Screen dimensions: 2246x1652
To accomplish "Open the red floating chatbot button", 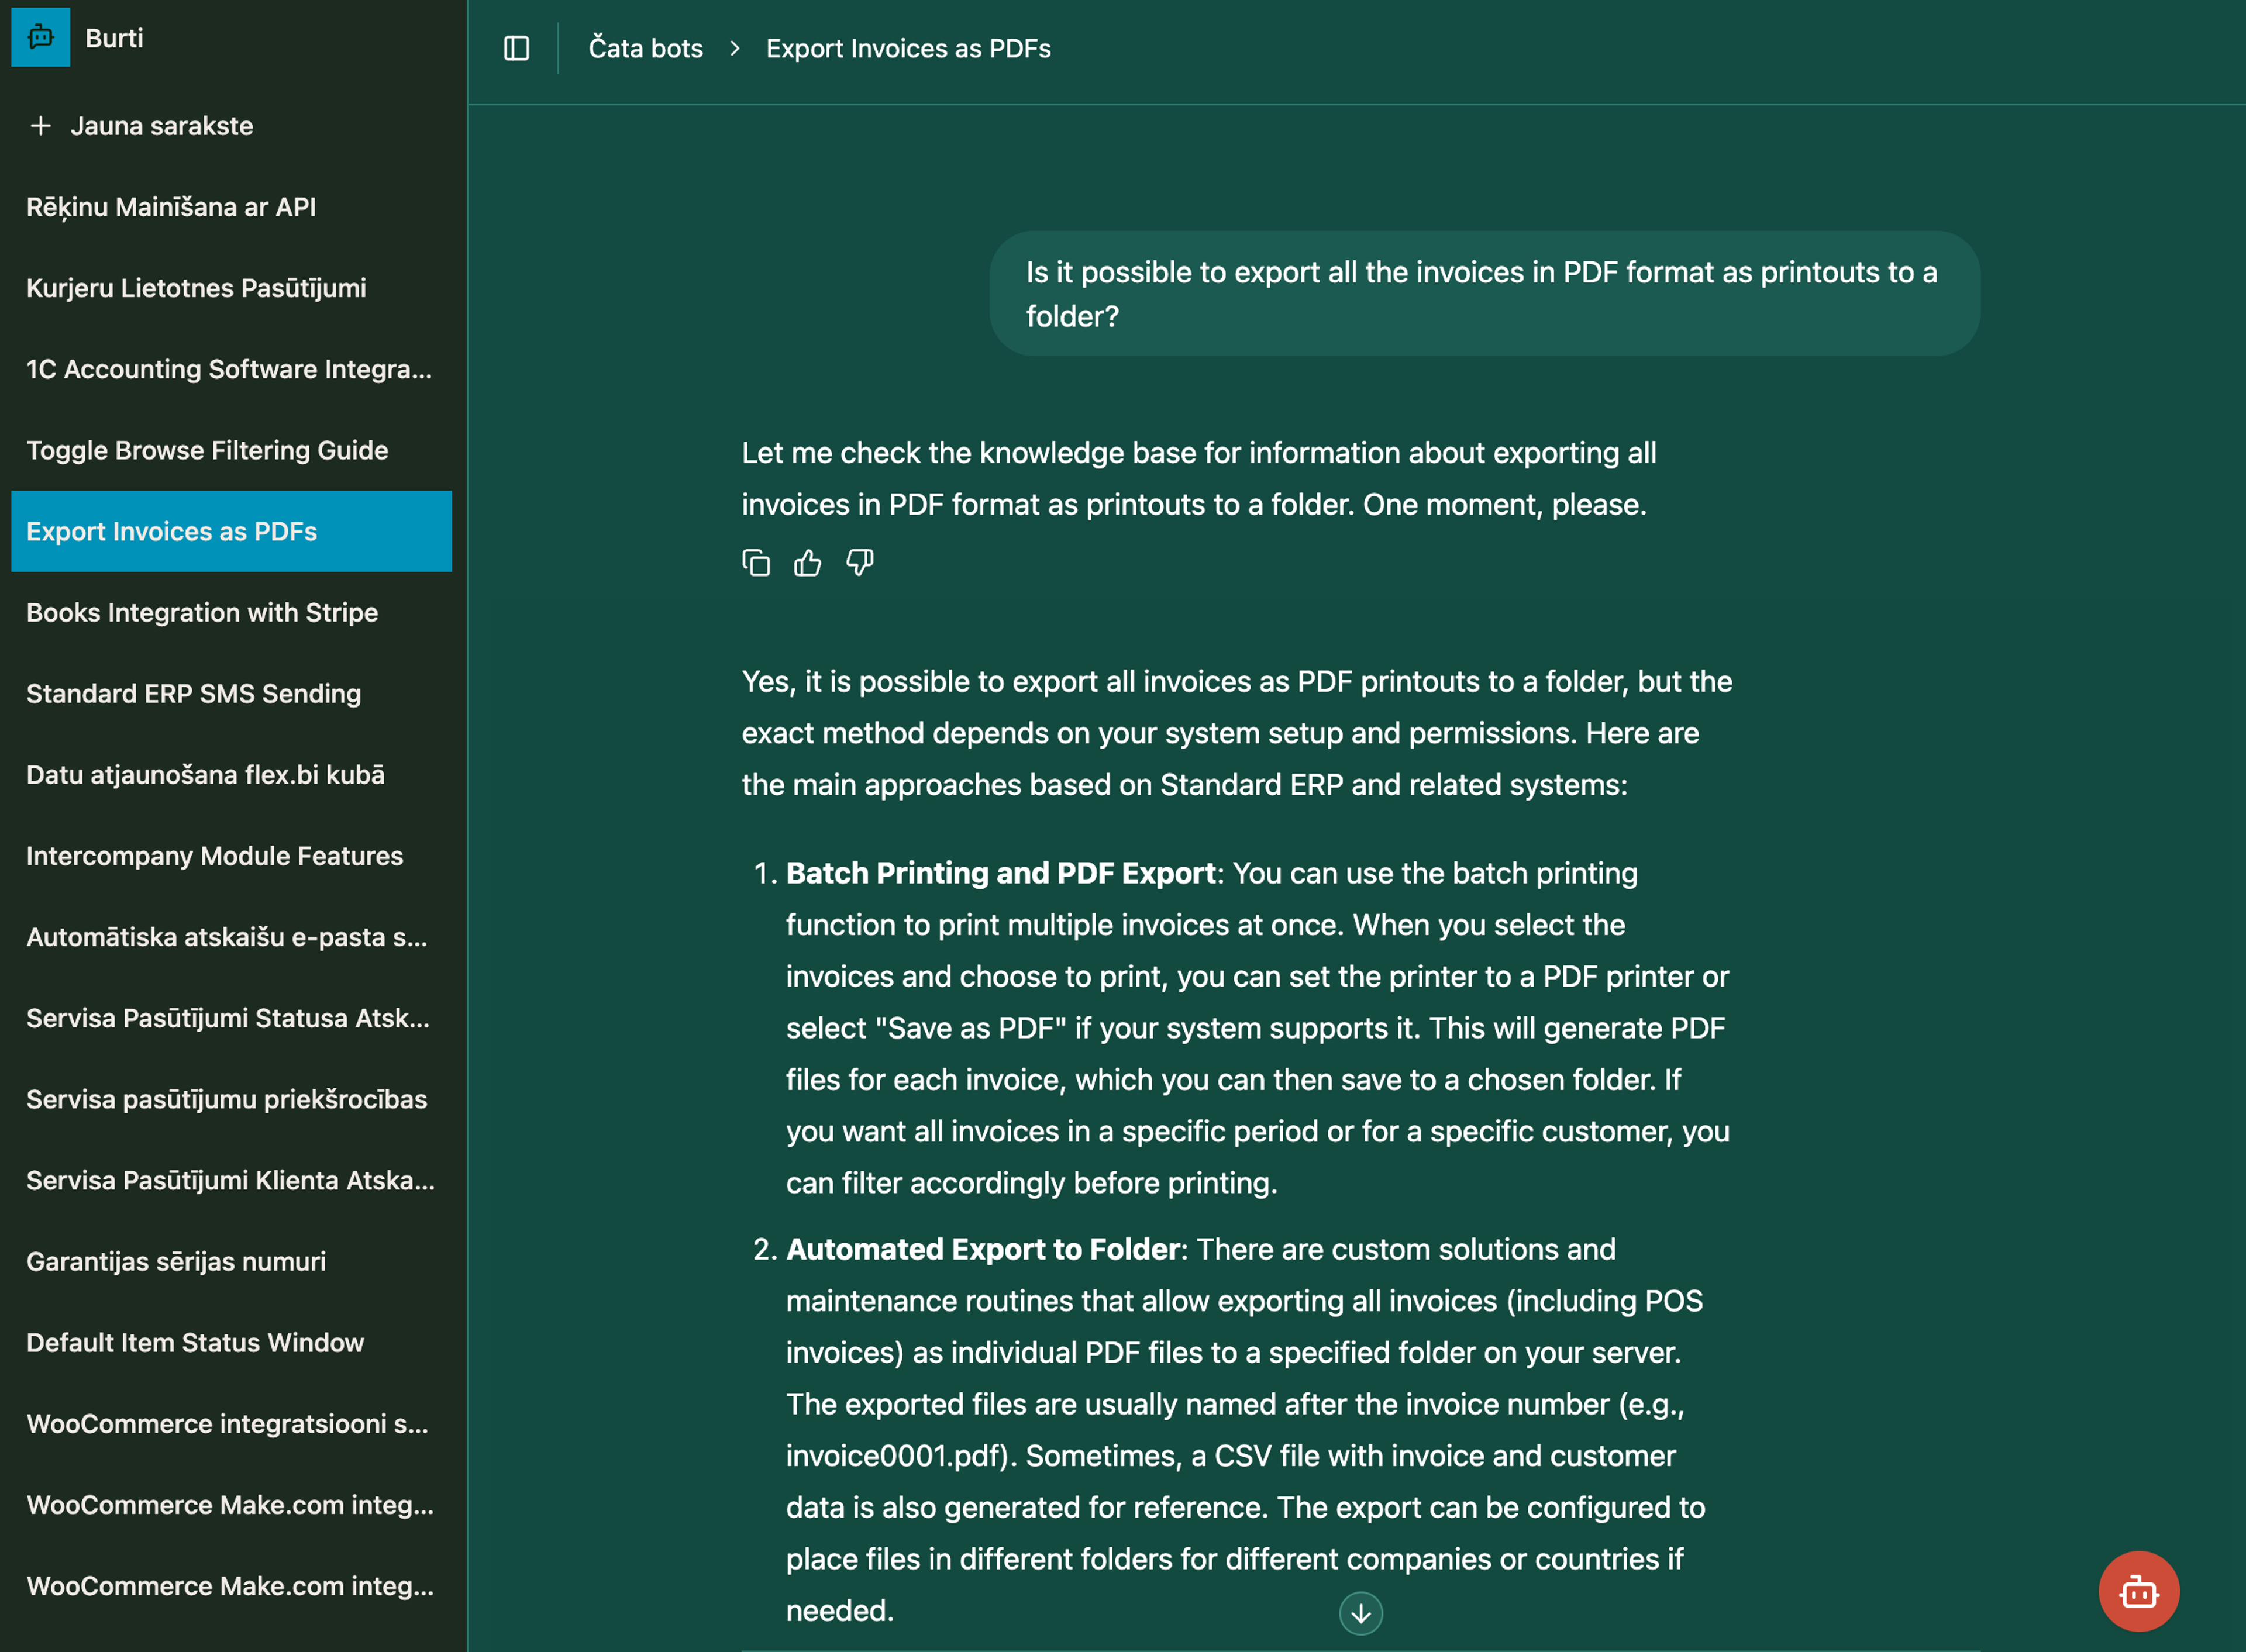I will (x=2138, y=1591).
